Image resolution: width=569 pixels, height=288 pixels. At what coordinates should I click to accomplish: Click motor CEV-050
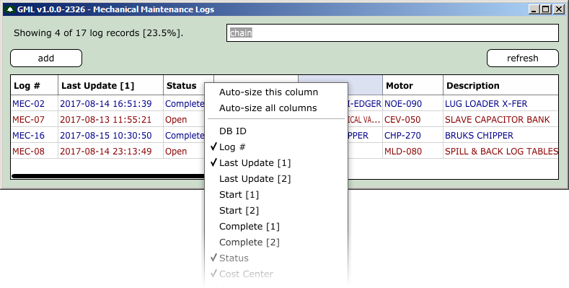[x=402, y=120]
